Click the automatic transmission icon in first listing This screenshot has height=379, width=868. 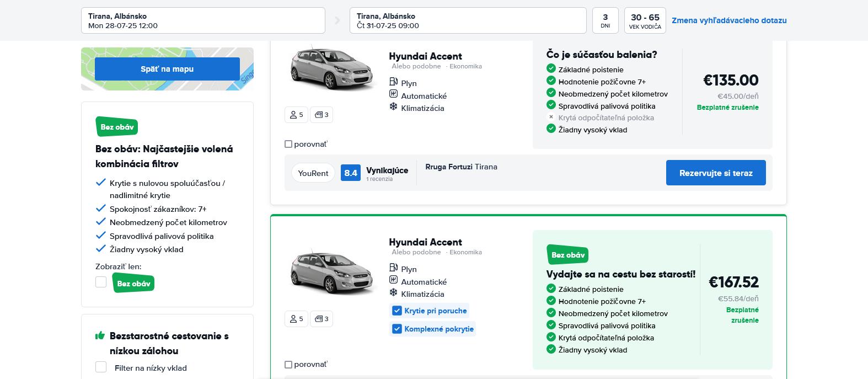click(x=393, y=94)
